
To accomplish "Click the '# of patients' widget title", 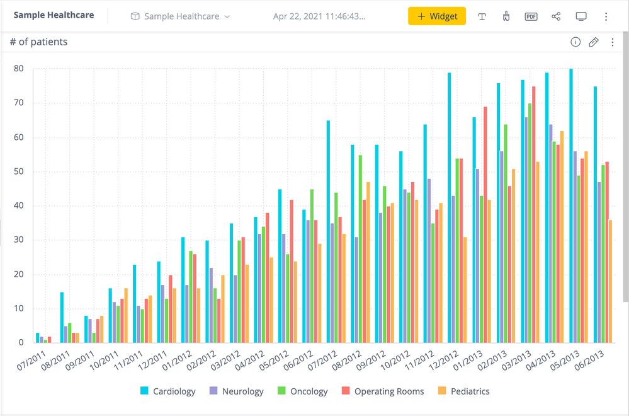I will [x=39, y=42].
